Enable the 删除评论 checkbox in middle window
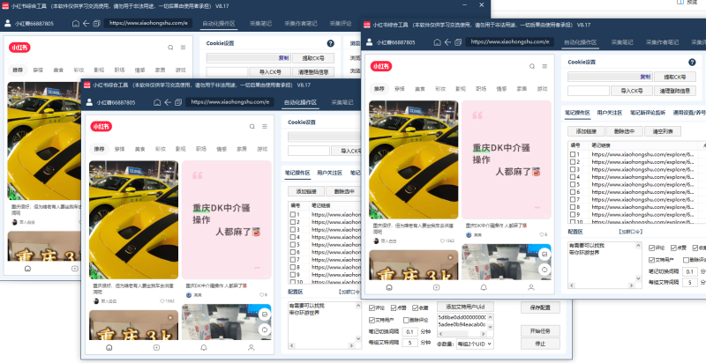Viewport: 706px width, 363px height. [406, 321]
